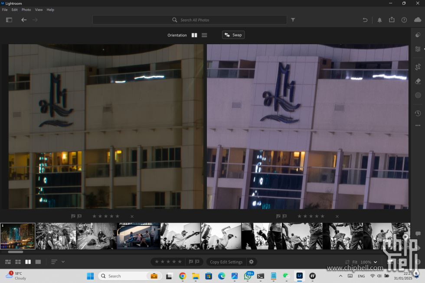Open the File menu
The width and height of the screenshot is (425, 283).
coord(5,10)
